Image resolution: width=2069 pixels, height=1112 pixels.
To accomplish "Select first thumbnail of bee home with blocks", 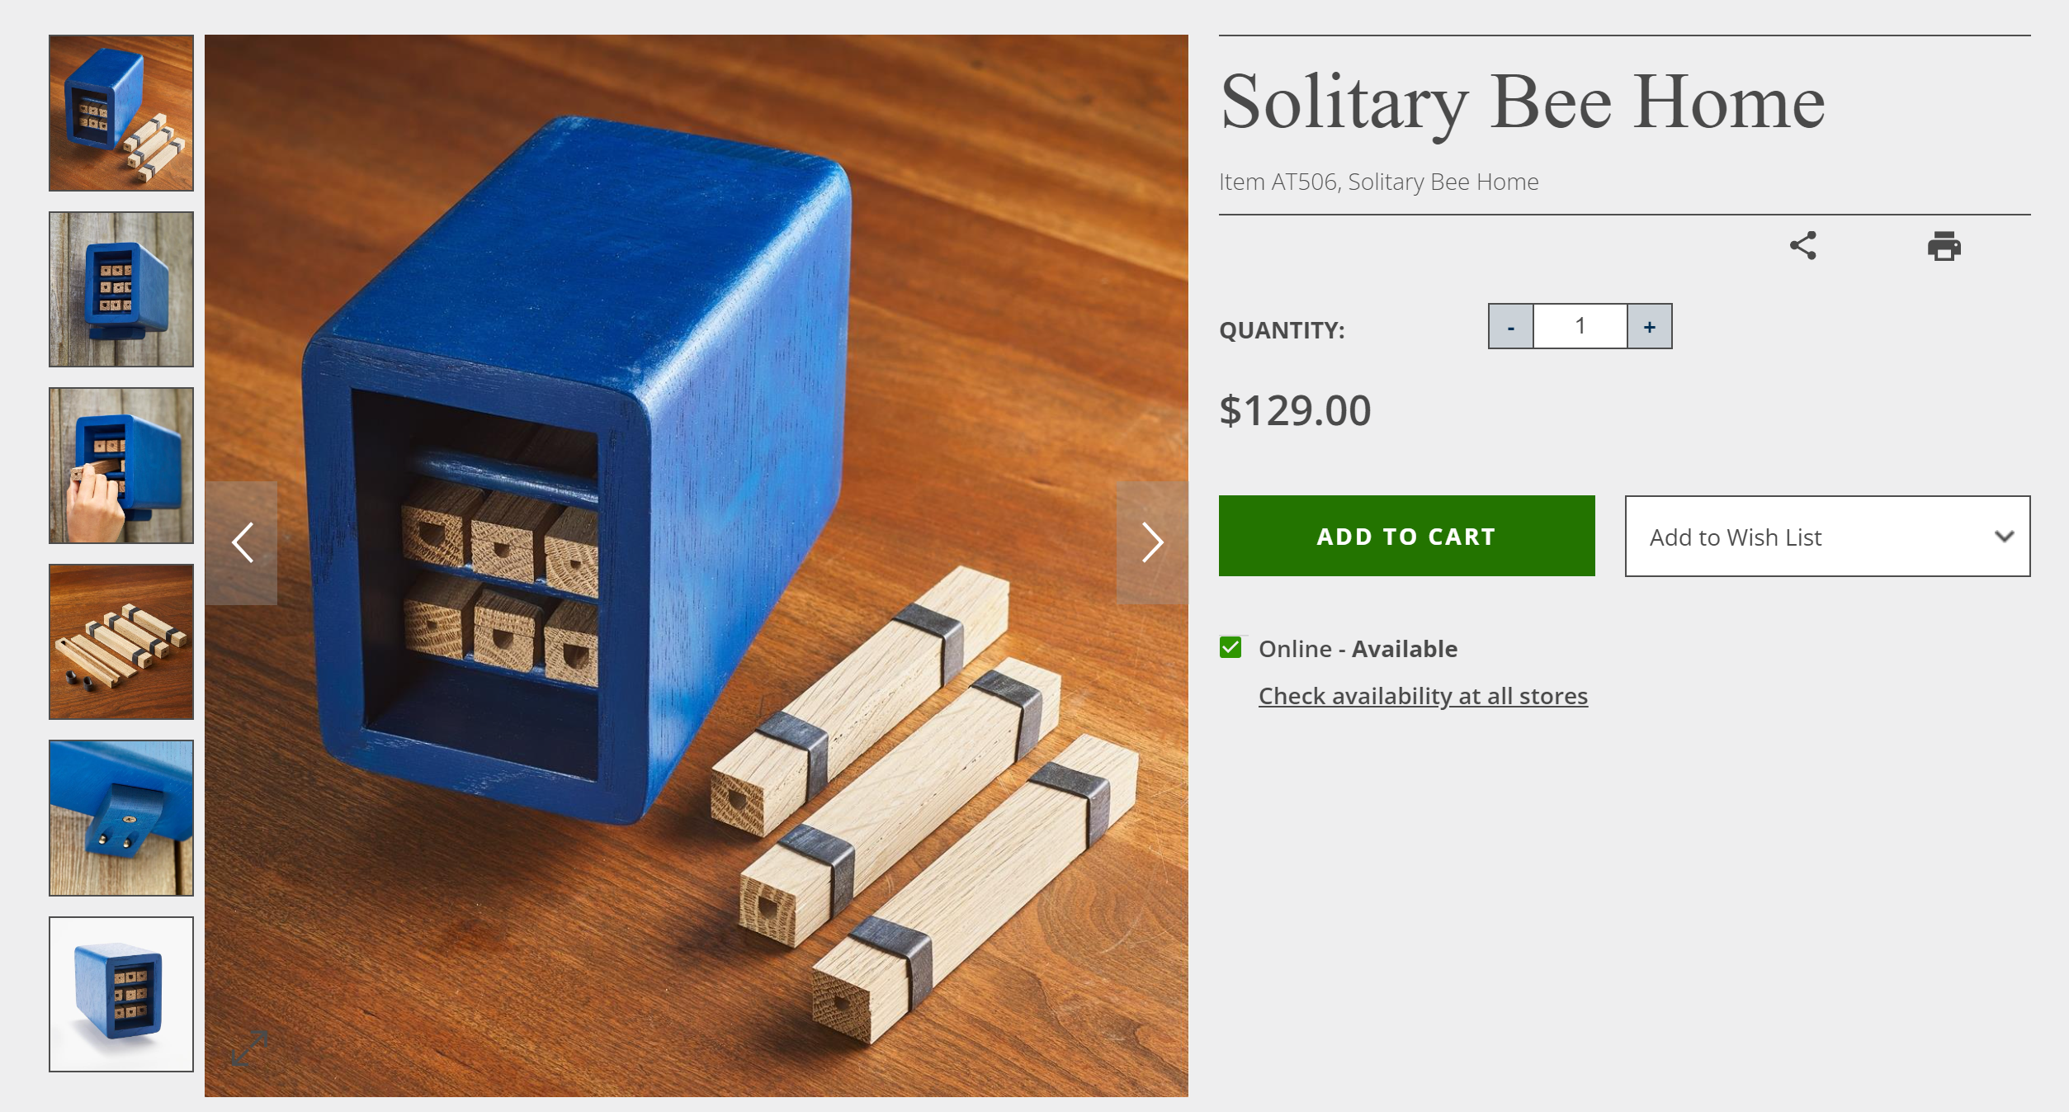I will point(121,113).
